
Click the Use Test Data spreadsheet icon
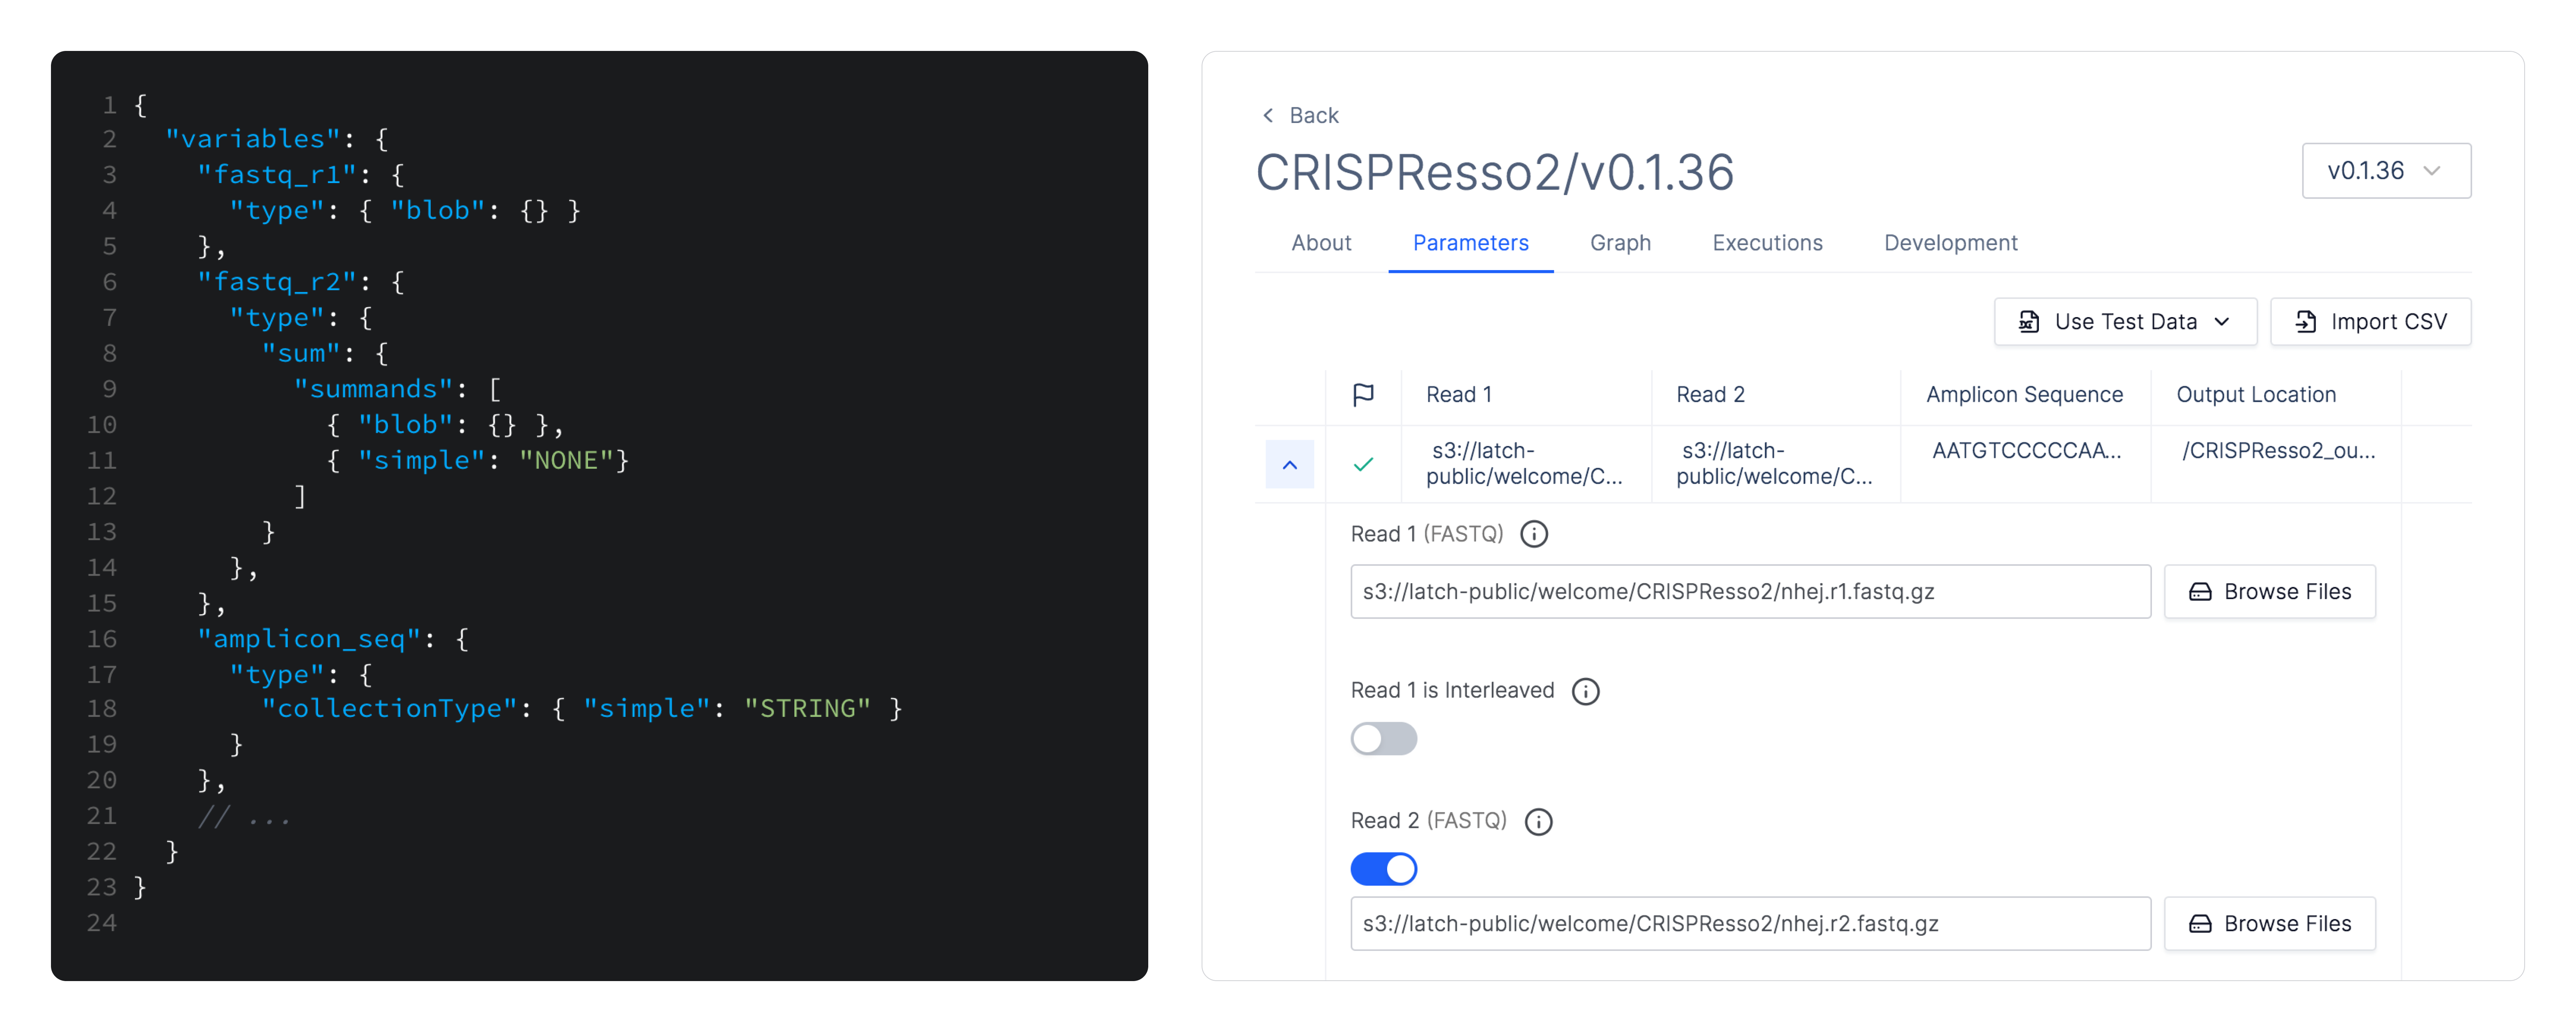(2027, 322)
